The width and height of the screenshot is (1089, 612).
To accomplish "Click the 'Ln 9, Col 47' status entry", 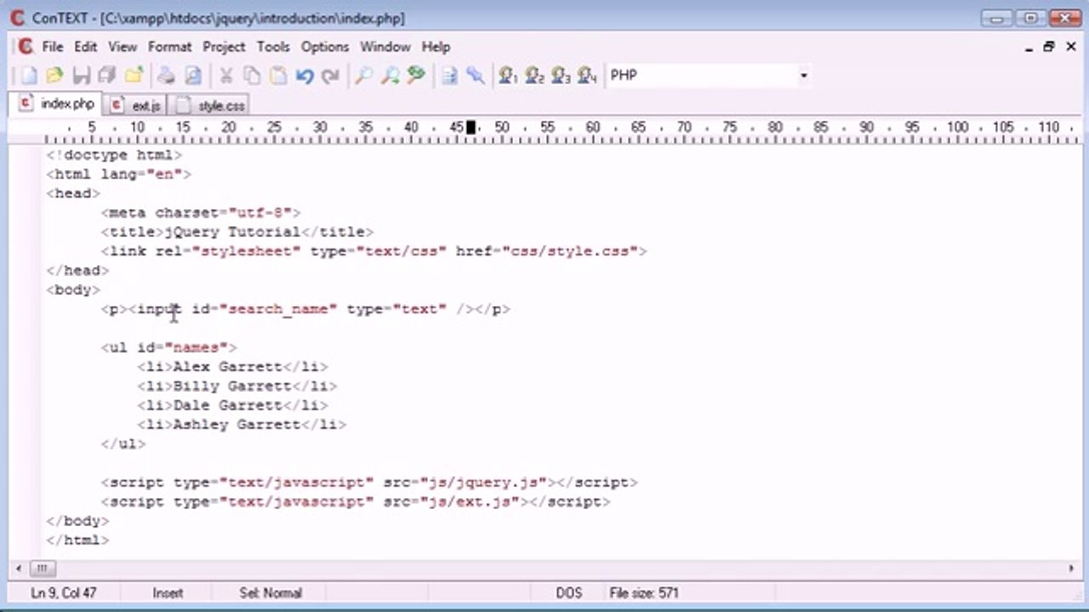I will coord(64,593).
